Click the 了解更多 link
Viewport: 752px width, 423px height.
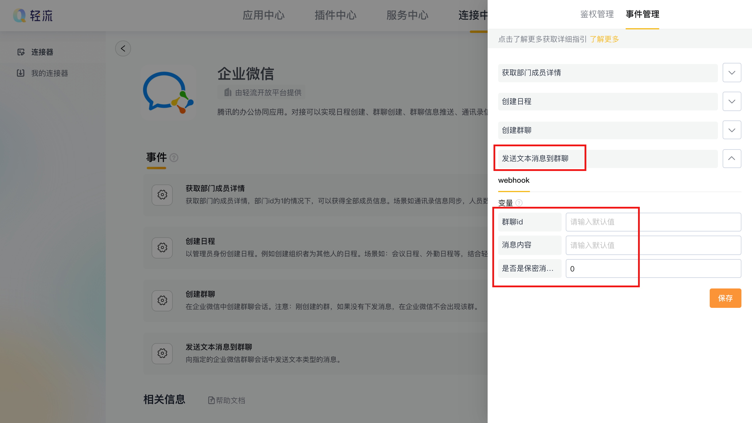coord(604,39)
